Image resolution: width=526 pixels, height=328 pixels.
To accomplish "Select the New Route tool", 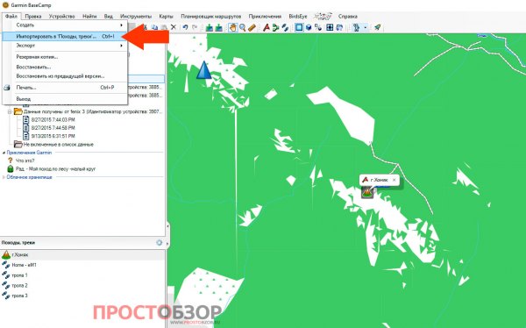I will (276, 27).
